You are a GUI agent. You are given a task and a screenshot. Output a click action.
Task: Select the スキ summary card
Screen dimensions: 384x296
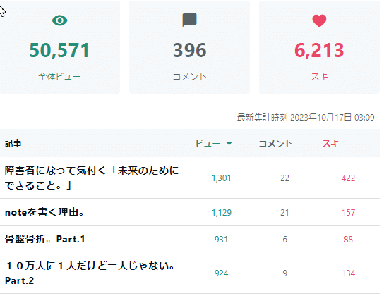point(319,47)
